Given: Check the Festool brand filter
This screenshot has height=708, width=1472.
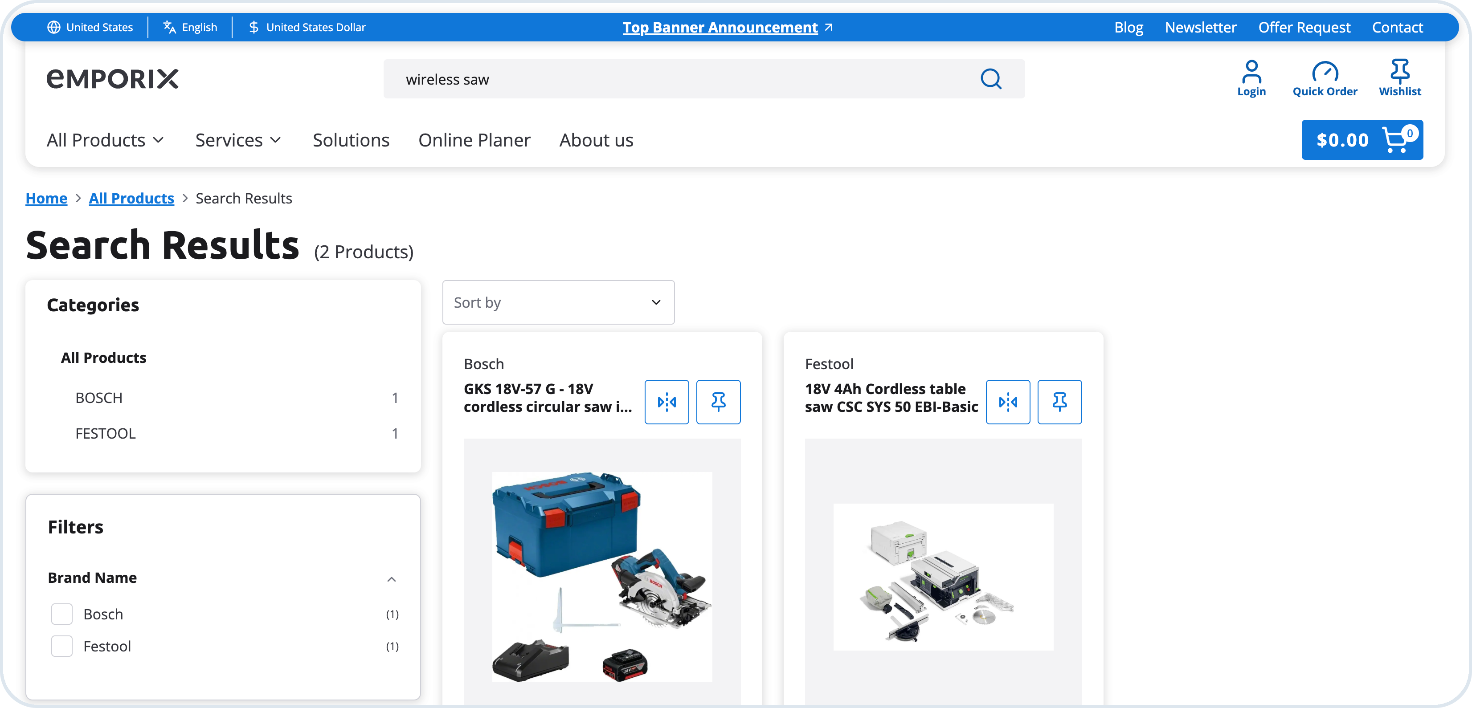Looking at the screenshot, I should (x=62, y=646).
